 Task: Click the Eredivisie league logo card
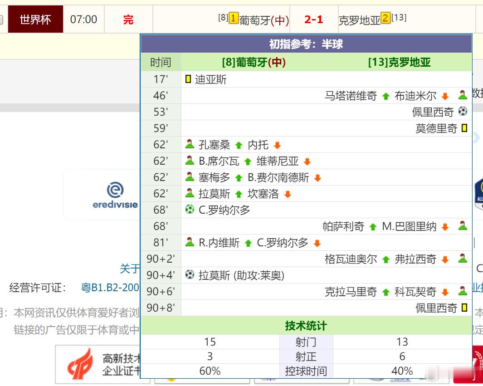click(102, 195)
